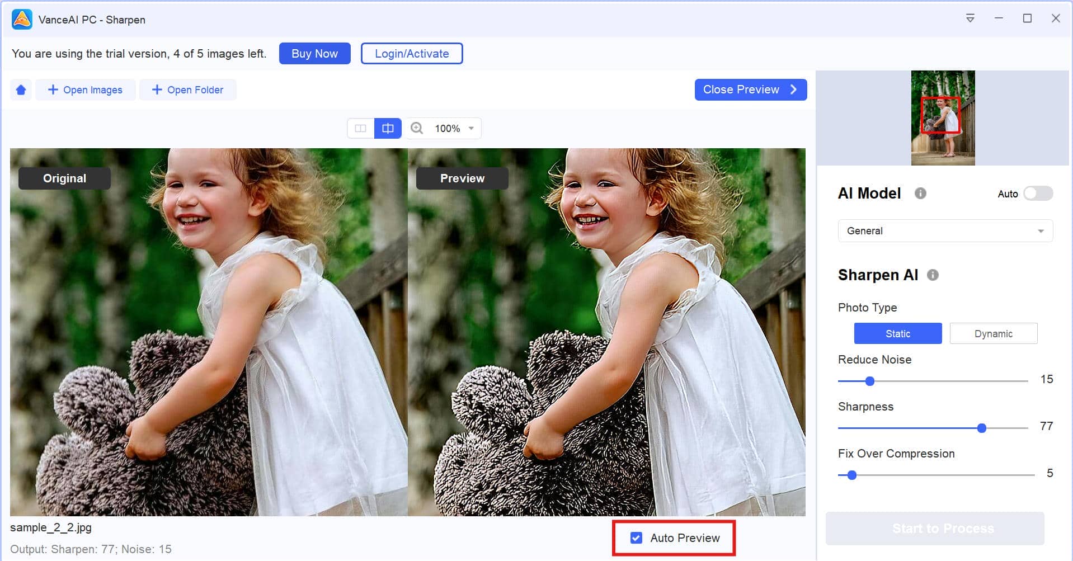Click the output settings status text
This screenshot has width=1073, height=561.
coord(91,549)
